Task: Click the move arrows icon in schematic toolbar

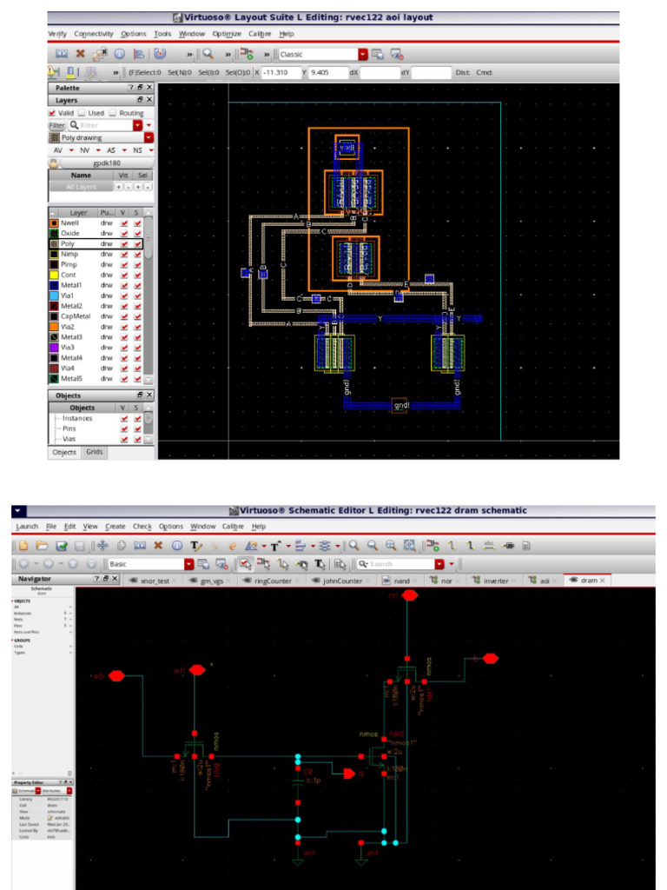Action: click(101, 546)
